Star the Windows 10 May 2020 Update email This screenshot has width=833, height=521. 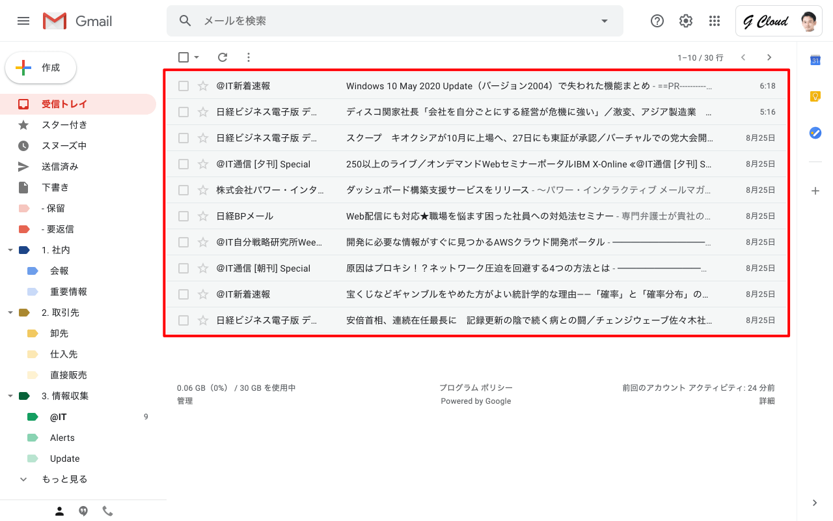(x=203, y=86)
